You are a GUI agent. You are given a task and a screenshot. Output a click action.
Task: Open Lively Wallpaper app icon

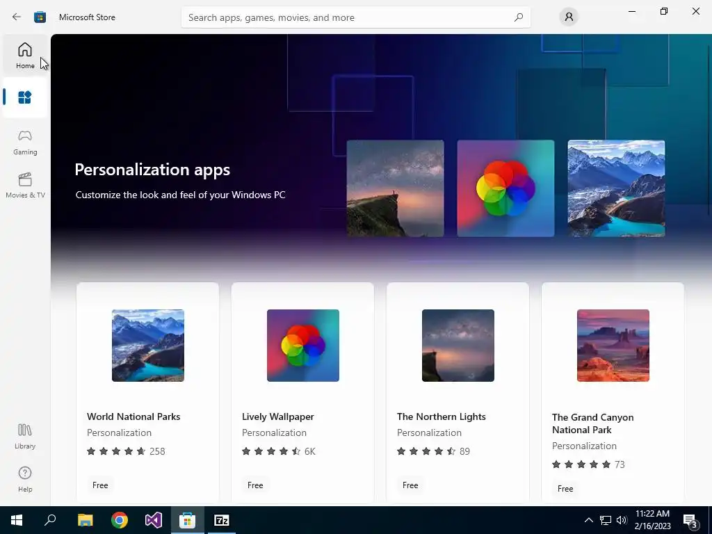point(303,346)
